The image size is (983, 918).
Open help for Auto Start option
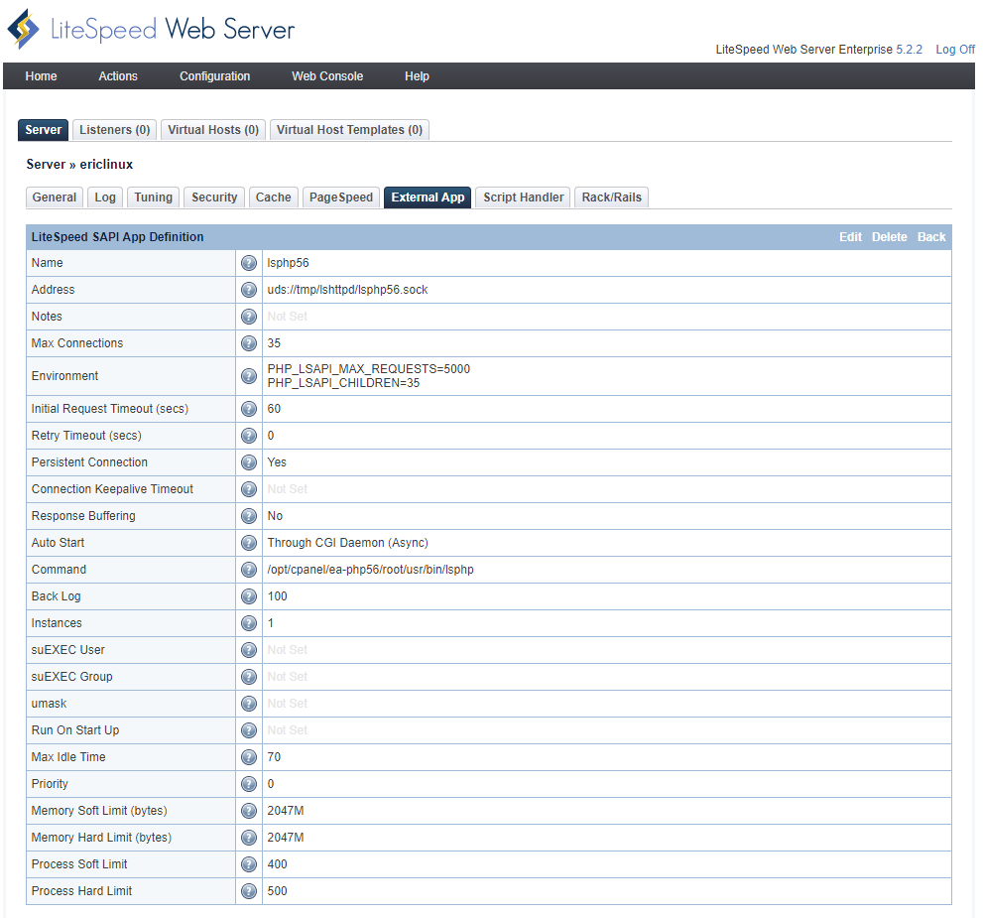pyautogui.click(x=248, y=542)
